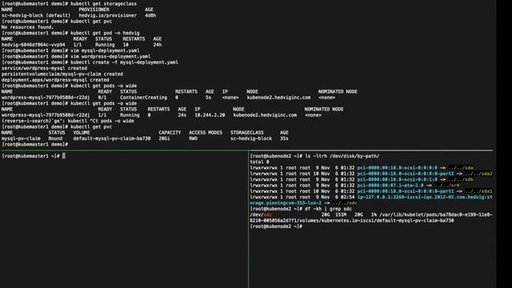
Task: Select pod name 'hedvig-6846df864c-vvp94'
Action: point(33,45)
